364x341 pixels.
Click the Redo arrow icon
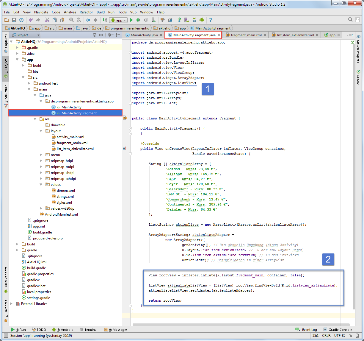tap(38, 20)
